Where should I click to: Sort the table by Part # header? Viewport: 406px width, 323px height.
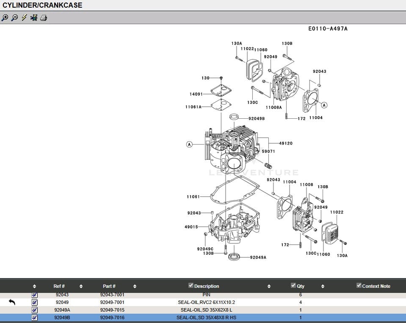click(x=109, y=287)
